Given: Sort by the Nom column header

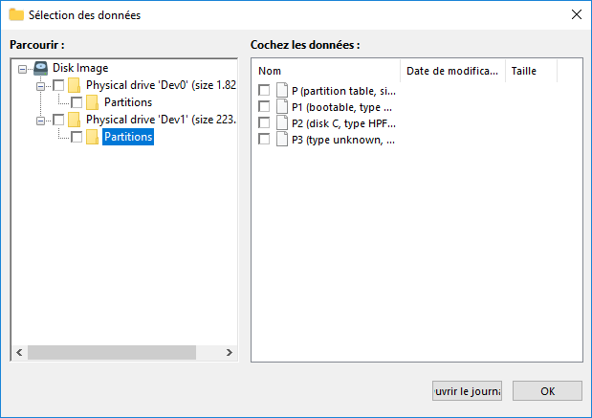Looking at the screenshot, I should 326,71.
